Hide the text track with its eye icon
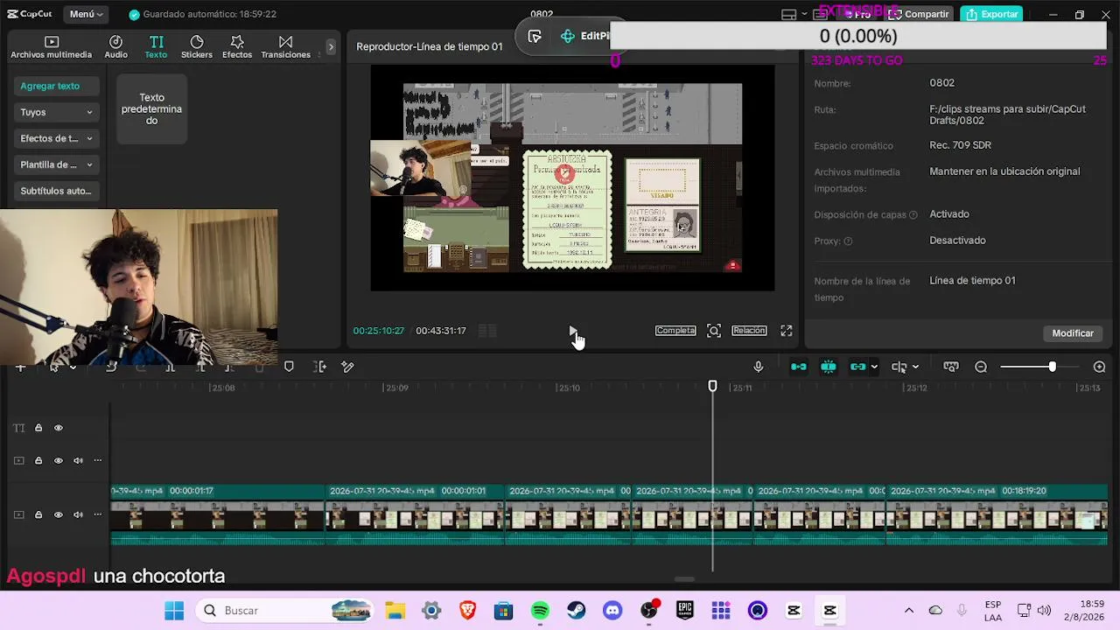This screenshot has width=1120, height=630. click(x=59, y=428)
